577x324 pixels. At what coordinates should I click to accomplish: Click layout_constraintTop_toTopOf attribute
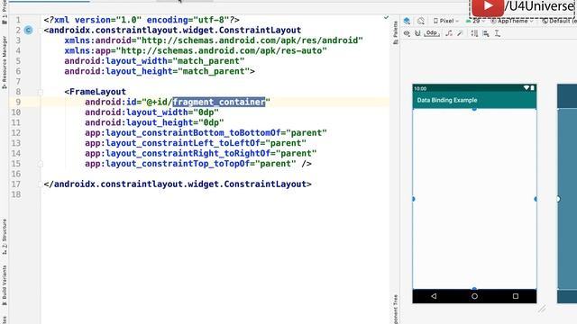pos(168,164)
